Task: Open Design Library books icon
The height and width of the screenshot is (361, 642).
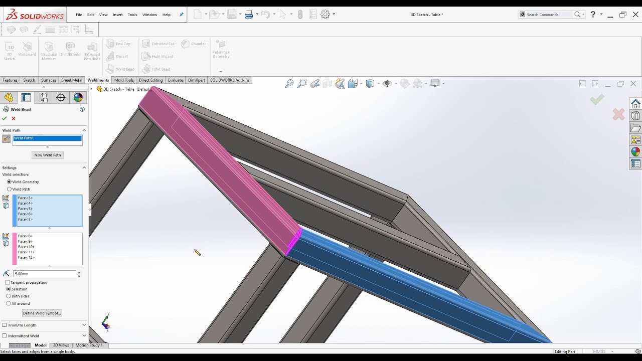Action: pyautogui.click(x=635, y=116)
